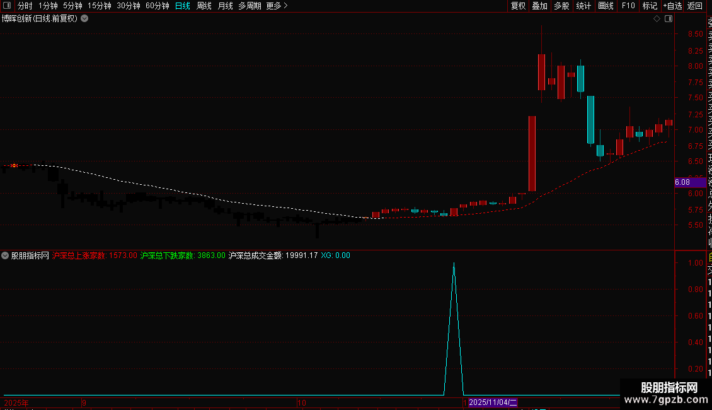Activate 画线 drawing tools

point(606,6)
